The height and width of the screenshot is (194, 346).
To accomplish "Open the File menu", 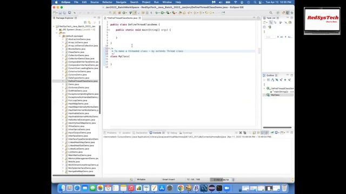I will pyautogui.click(x=76, y=2).
